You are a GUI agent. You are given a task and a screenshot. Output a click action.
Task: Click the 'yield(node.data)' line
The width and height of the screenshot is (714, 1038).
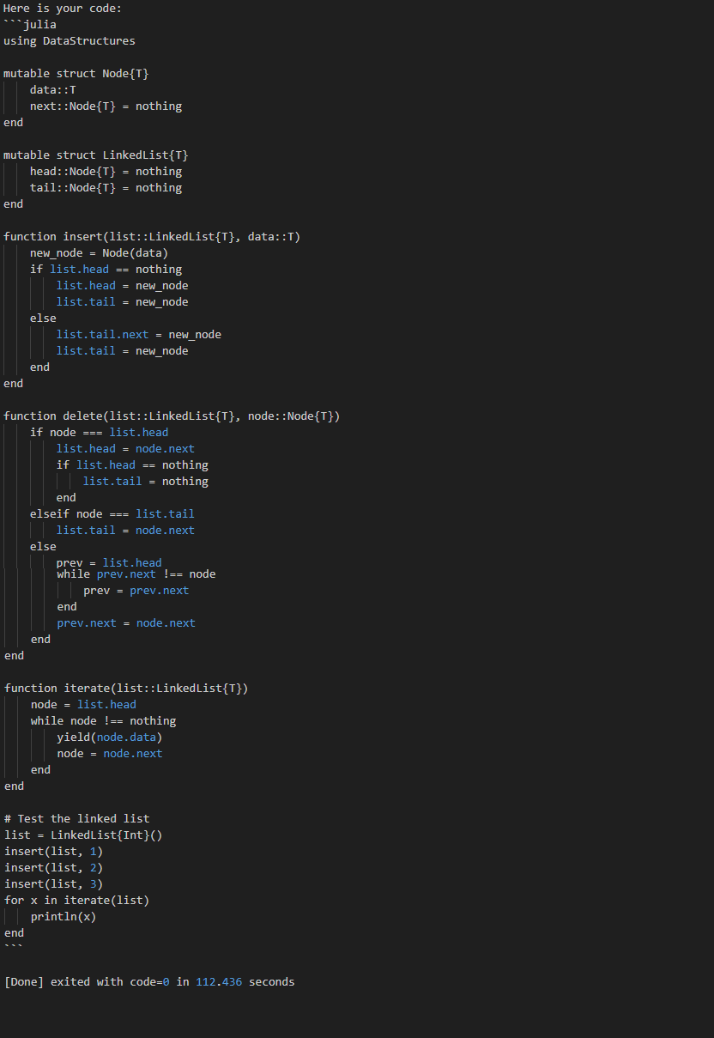(x=110, y=738)
